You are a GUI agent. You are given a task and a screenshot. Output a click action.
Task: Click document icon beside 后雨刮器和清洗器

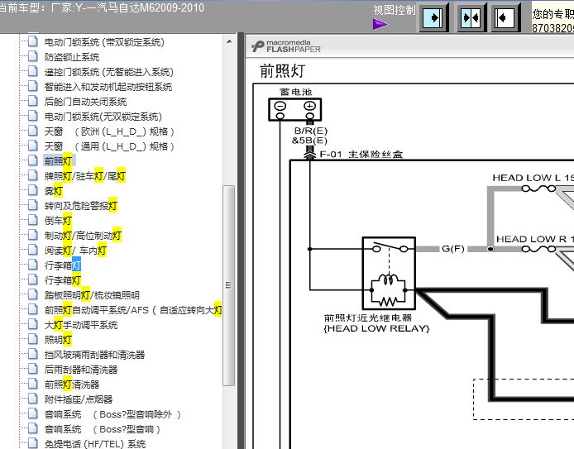tap(32, 369)
